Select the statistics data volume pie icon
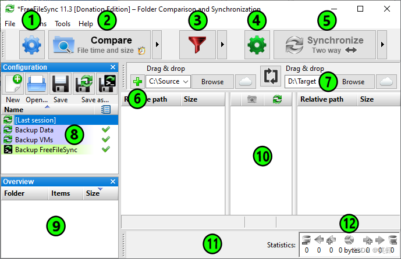Viewport: 401px width, 259px height. (349, 240)
